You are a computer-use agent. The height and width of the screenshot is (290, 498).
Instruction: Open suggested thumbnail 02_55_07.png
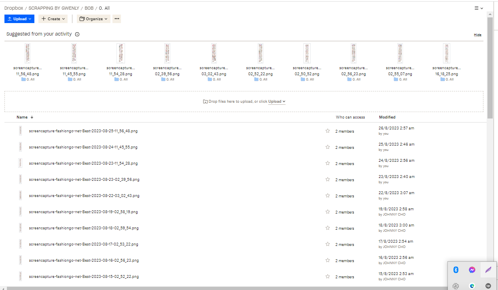400,53
